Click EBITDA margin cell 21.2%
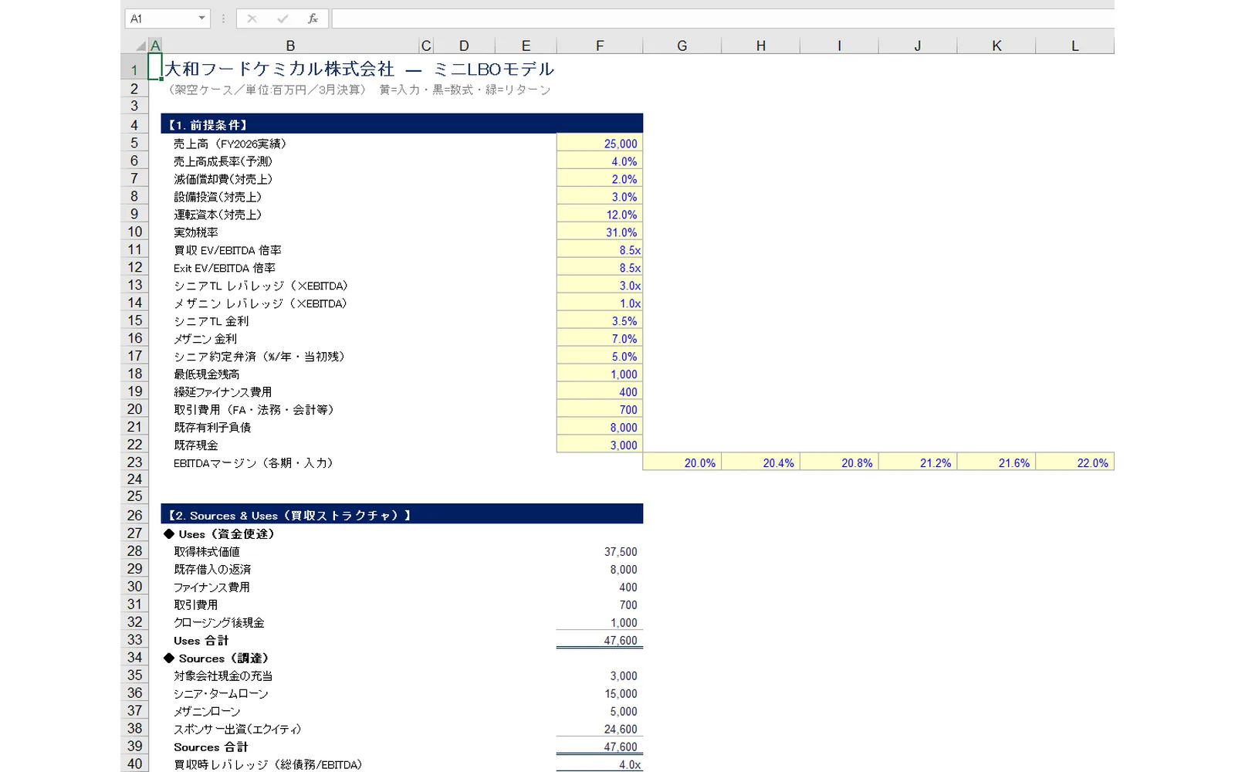 point(917,462)
